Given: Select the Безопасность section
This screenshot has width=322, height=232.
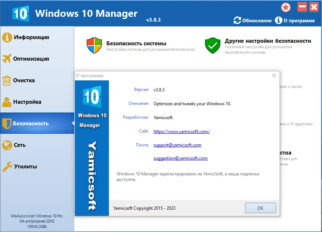Looking at the screenshot, I should tap(37, 123).
